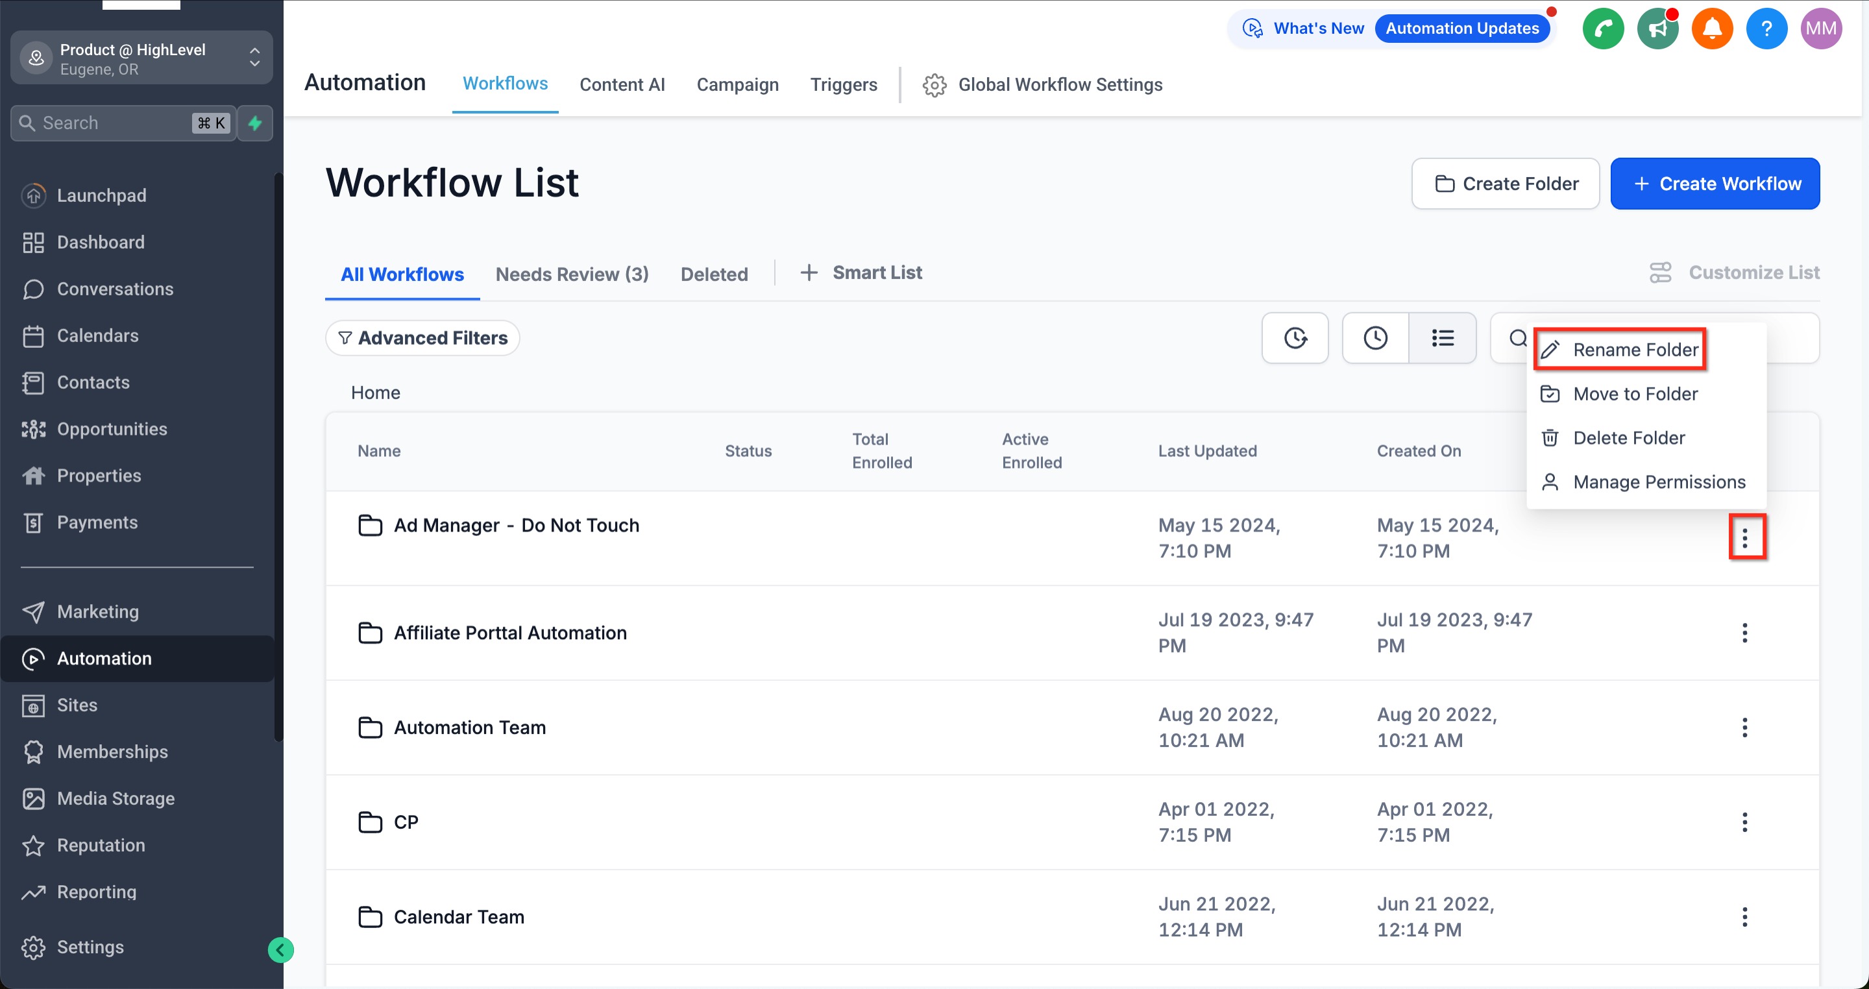
Task: Click the Create Folder button
Action: click(1505, 184)
